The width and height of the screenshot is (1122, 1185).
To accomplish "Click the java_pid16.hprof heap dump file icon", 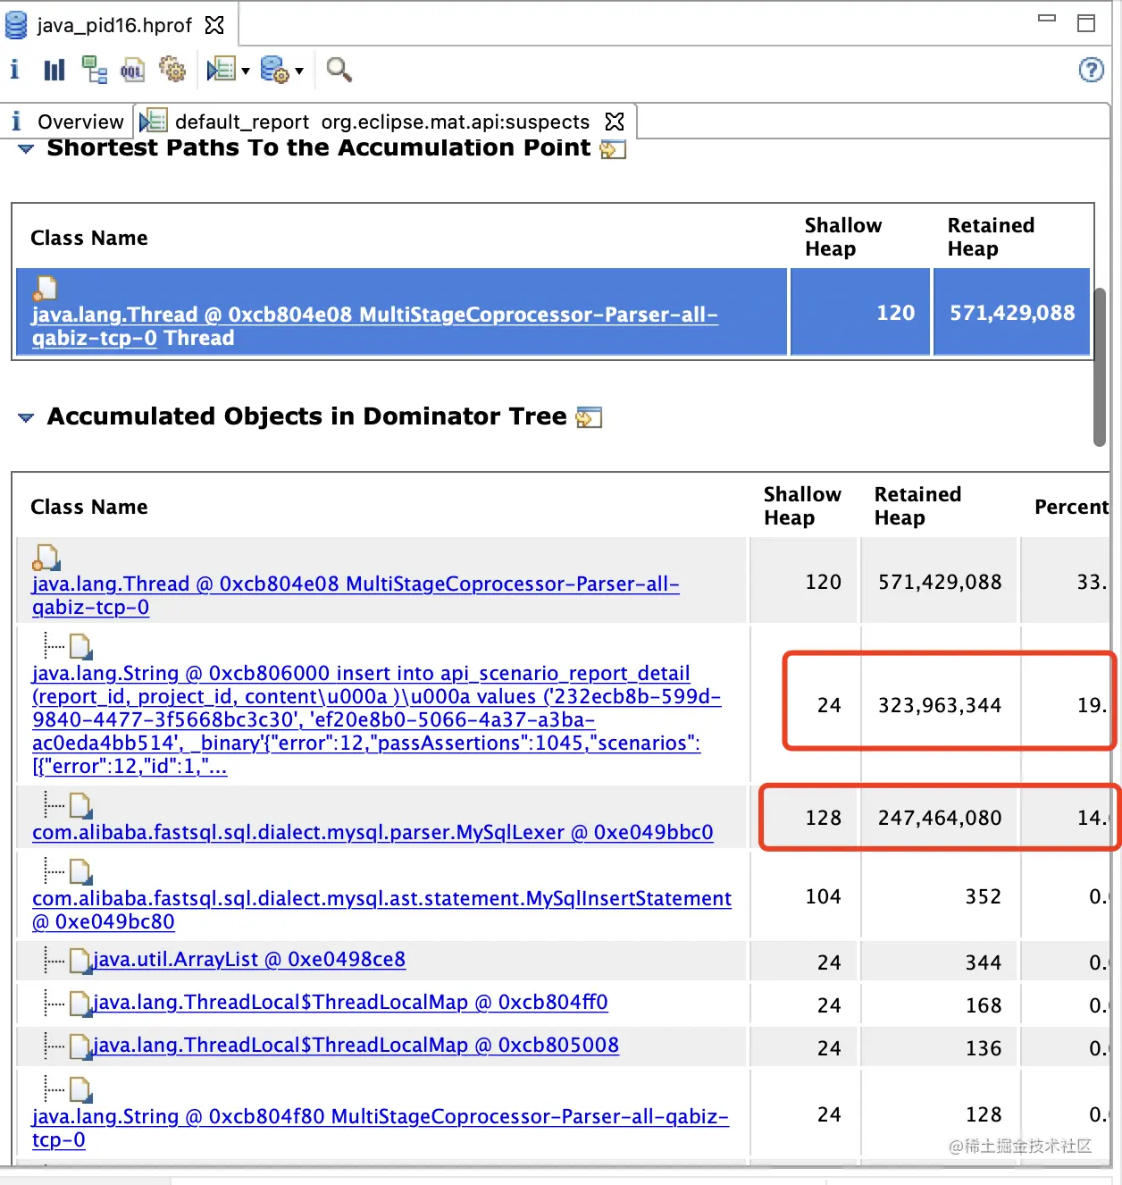I will tap(16, 25).
